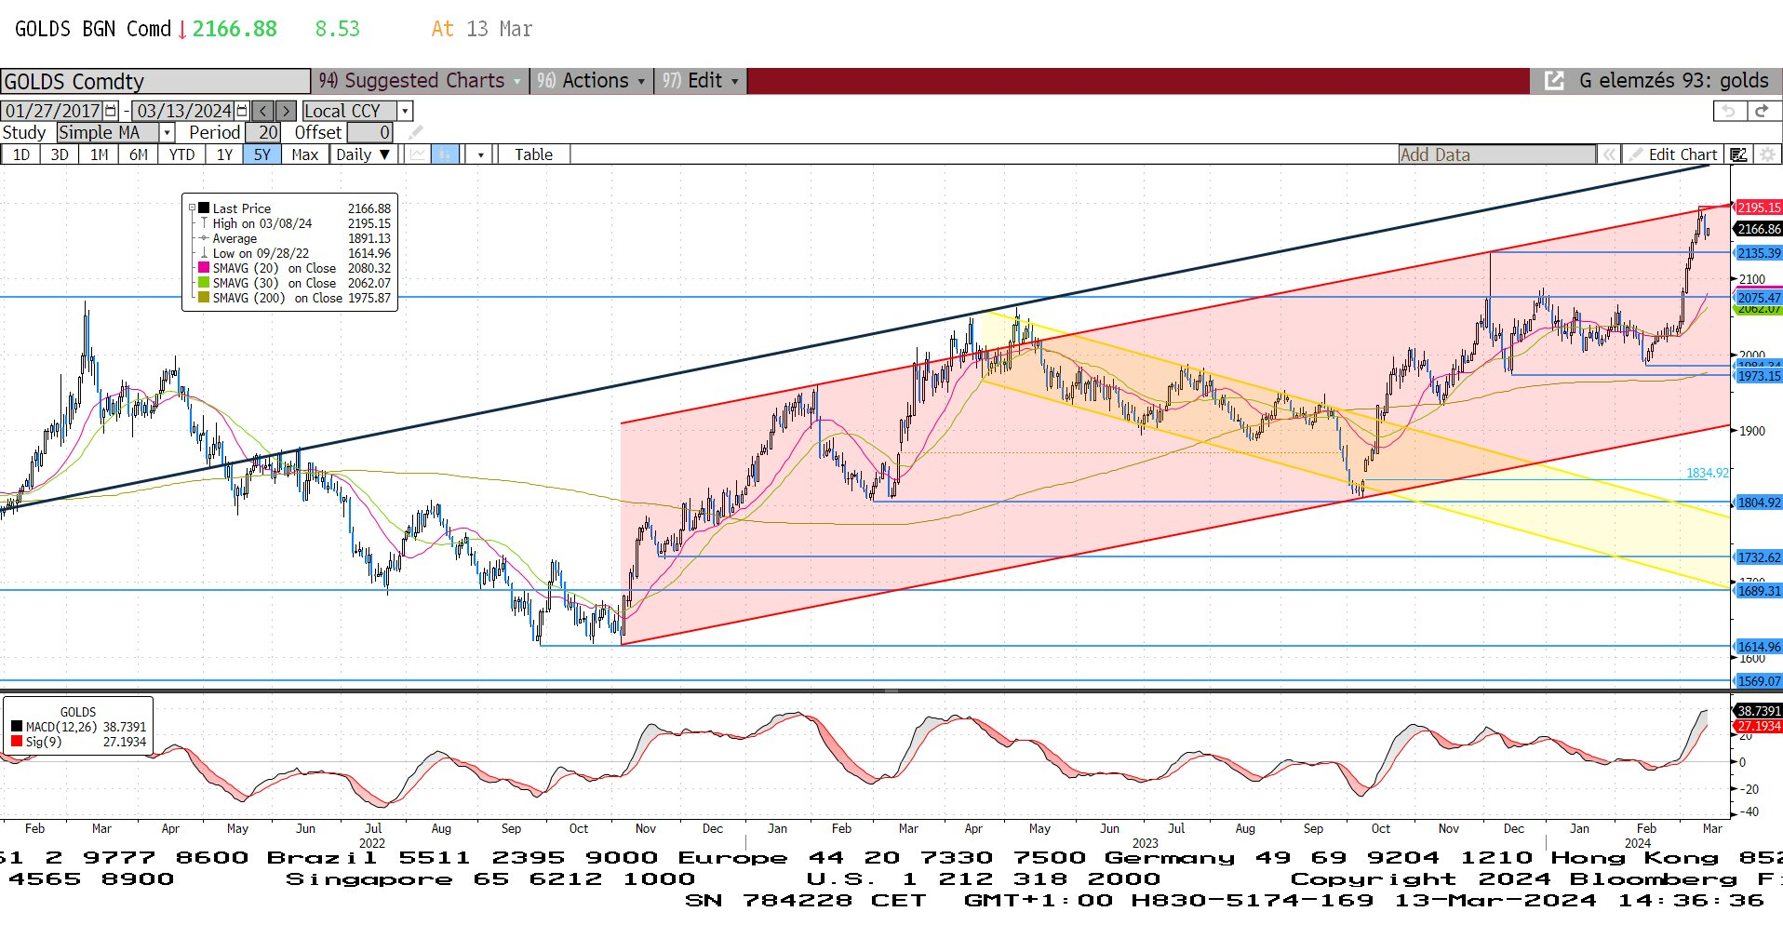This screenshot has width=1783, height=952.
Task: Click the Edit Chart button
Action: pos(1673,154)
